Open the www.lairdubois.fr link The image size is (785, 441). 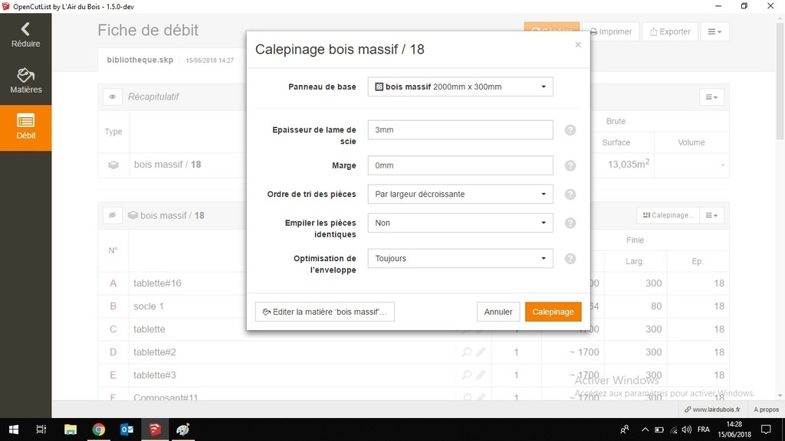(712, 410)
